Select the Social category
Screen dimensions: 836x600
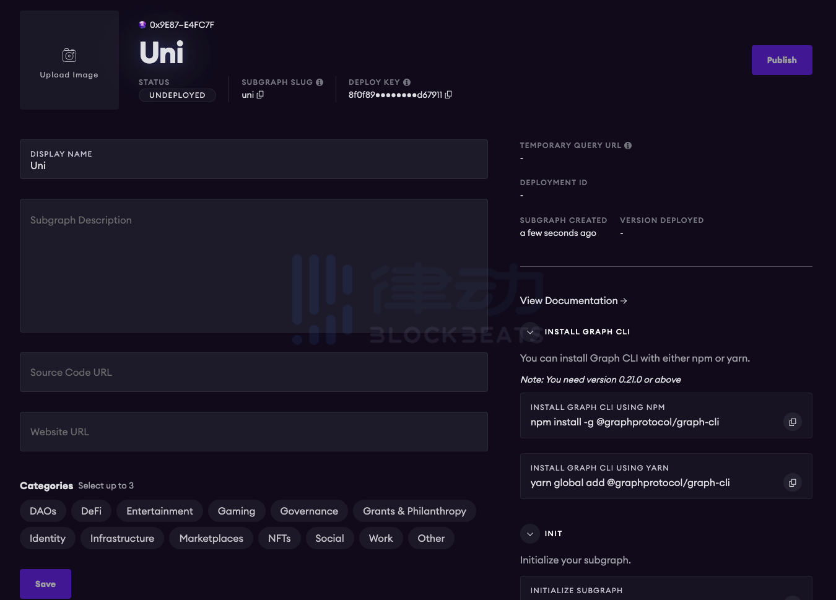(x=329, y=538)
